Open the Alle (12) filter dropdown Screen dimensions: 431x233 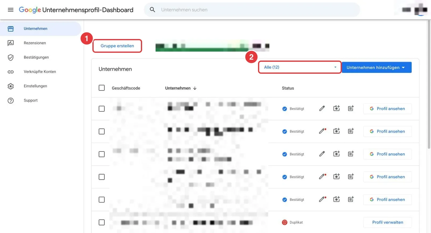tap(300, 67)
